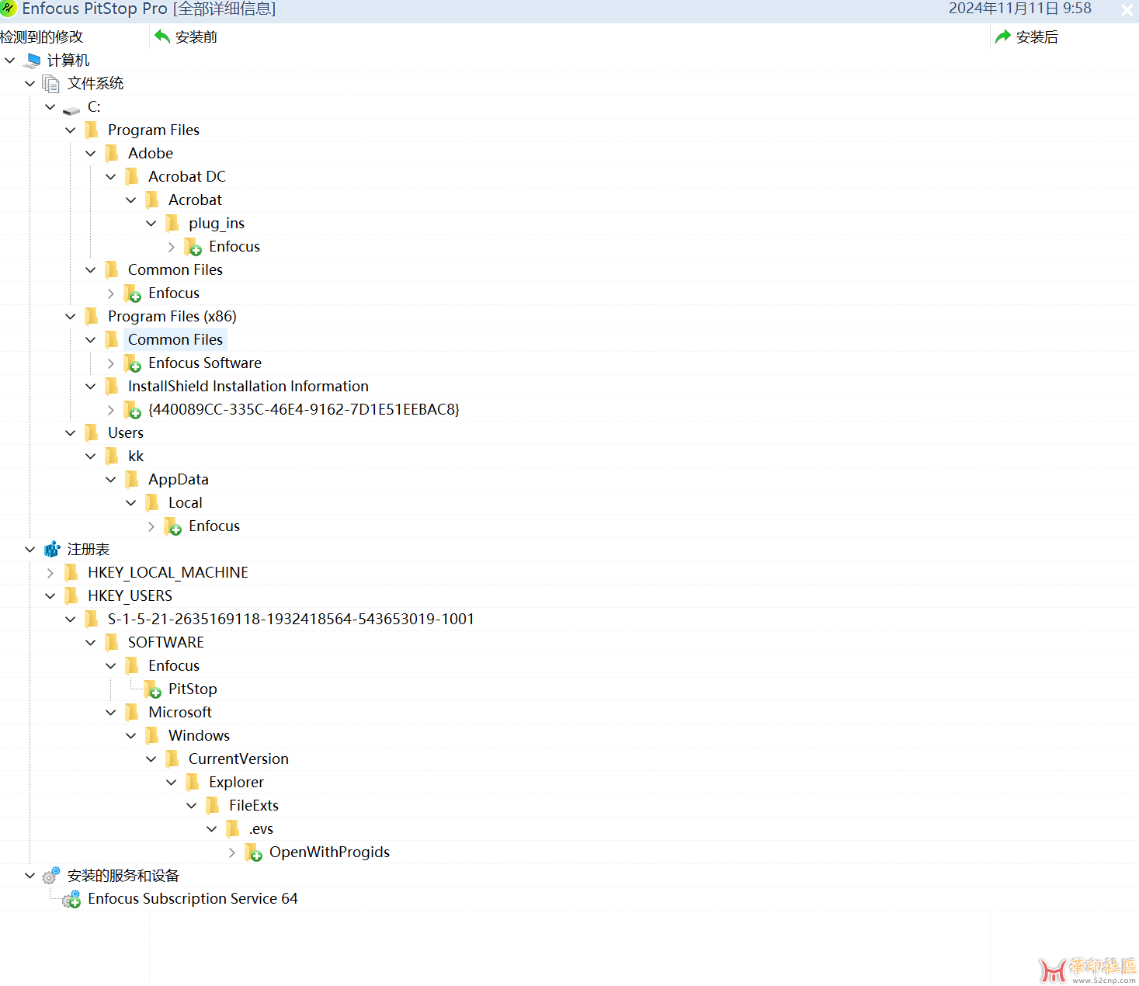Select Enfocus under Program Files Common Files
This screenshot has width=1139, height=986.
tap(174, 293)
